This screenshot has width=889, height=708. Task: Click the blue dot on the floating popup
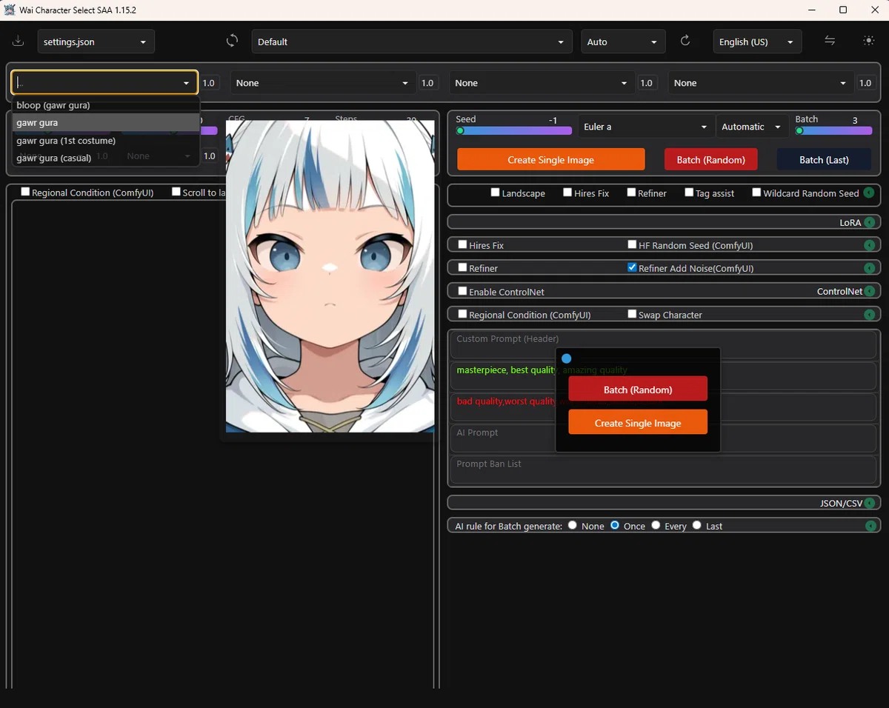click(x=567, y=358)
